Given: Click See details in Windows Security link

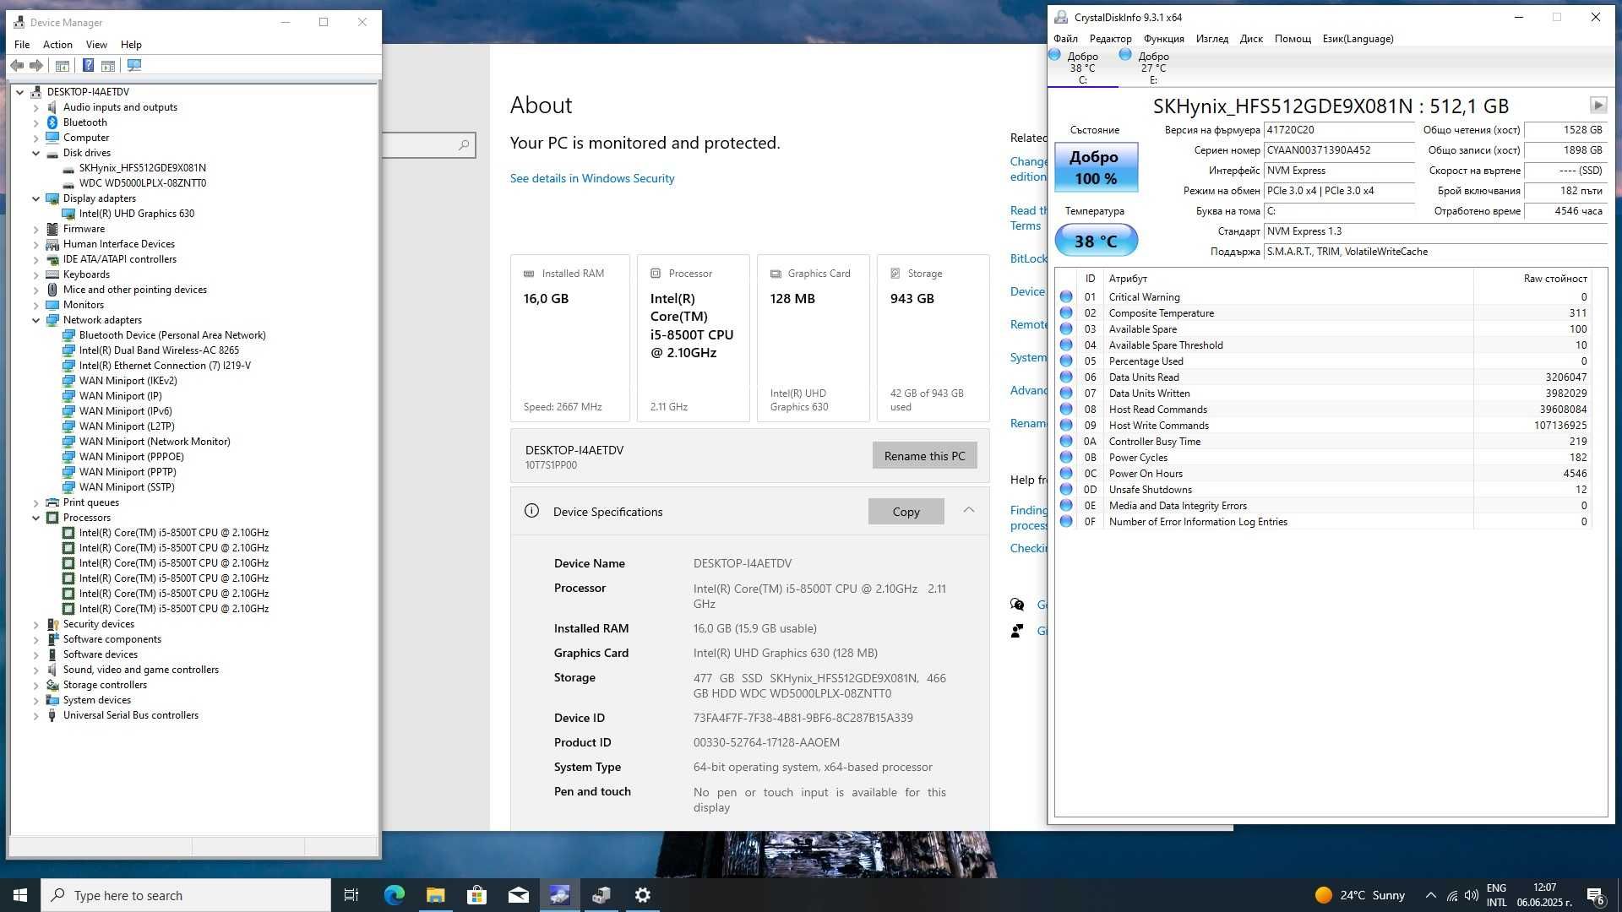Looking at the screenshot, I should tap(592, 178).
